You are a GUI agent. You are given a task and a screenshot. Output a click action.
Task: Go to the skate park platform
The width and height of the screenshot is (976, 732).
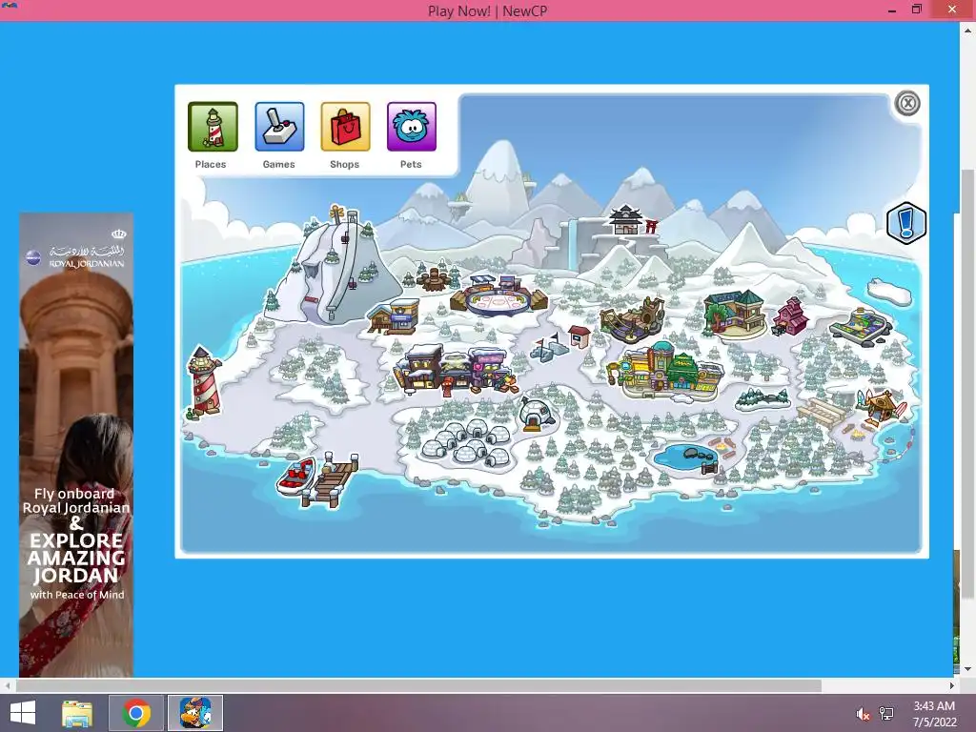(861, 324)
